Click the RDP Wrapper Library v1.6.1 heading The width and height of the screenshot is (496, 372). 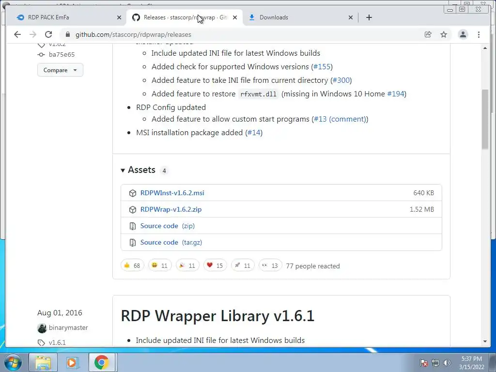(x=217, y=316)
